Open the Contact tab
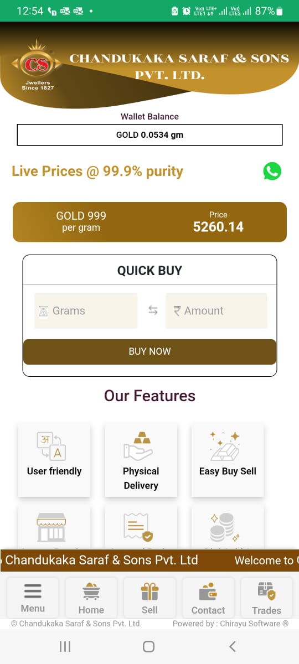Viewport: 299px width, 664px height. [x=208, y=598]
